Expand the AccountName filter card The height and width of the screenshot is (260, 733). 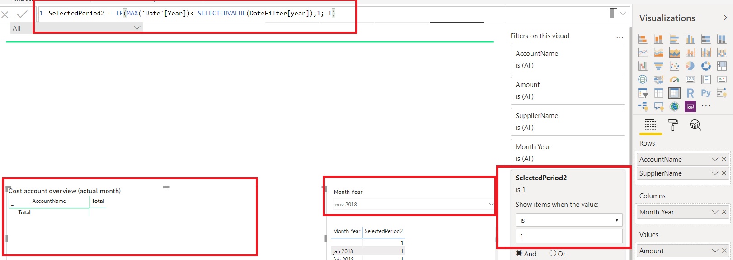point(568,59)
